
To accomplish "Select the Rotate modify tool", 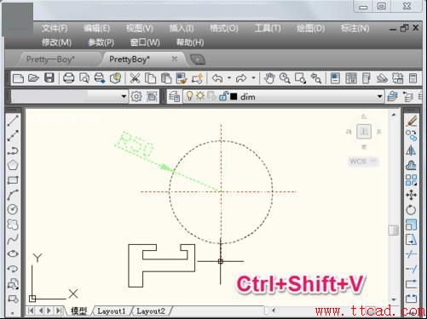I will click(411, 210).
